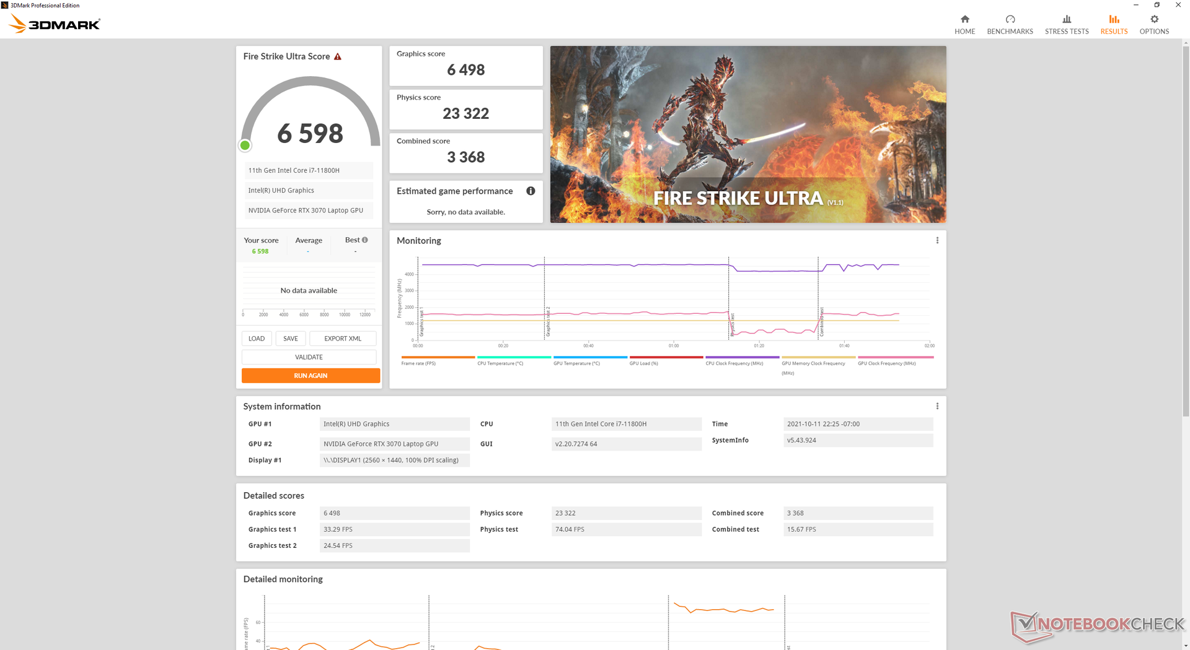Click the Export XML button
The width and height of the screenshot is (1190, 650).
coord(343,339)
